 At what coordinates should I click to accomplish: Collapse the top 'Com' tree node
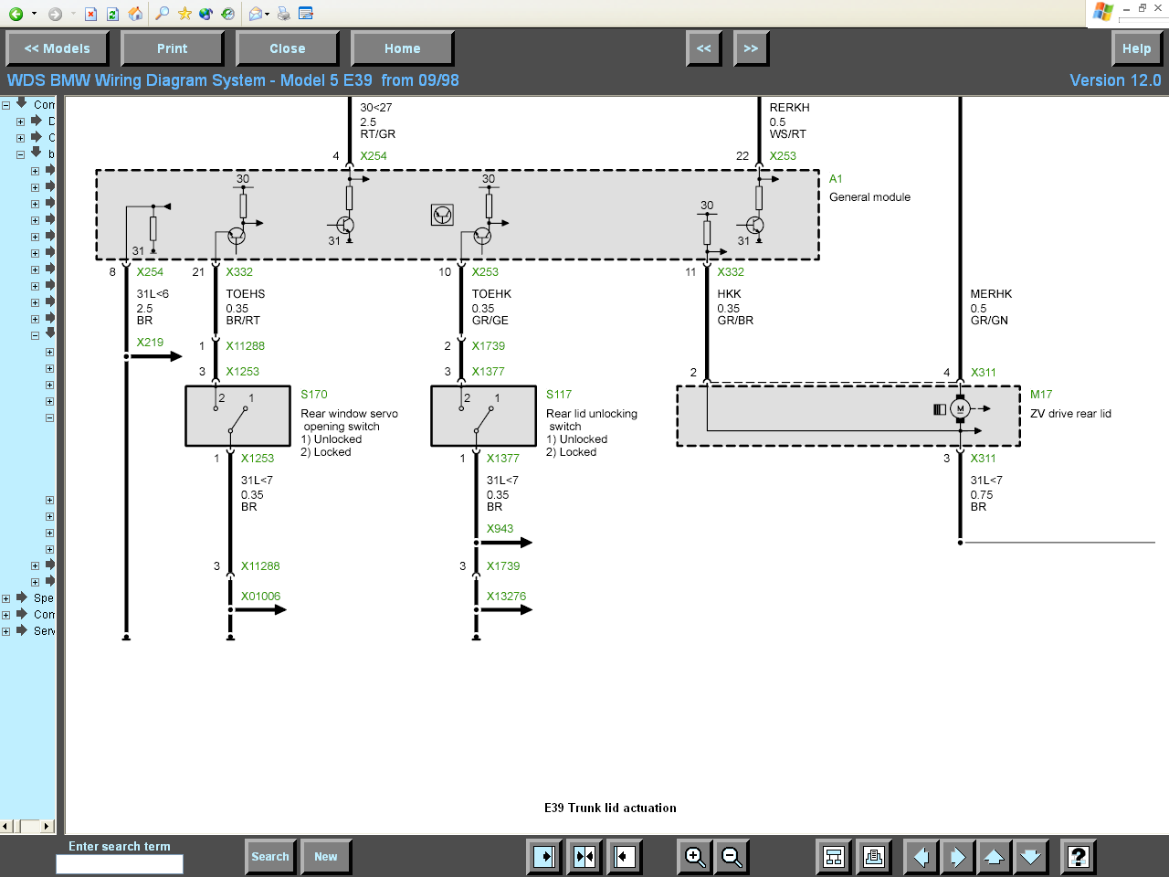click(x=5, y=105)
